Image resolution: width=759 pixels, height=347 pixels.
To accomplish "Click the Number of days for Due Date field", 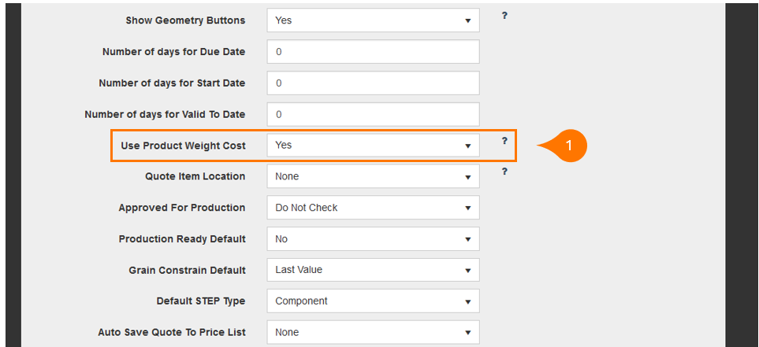I will 374,52.
